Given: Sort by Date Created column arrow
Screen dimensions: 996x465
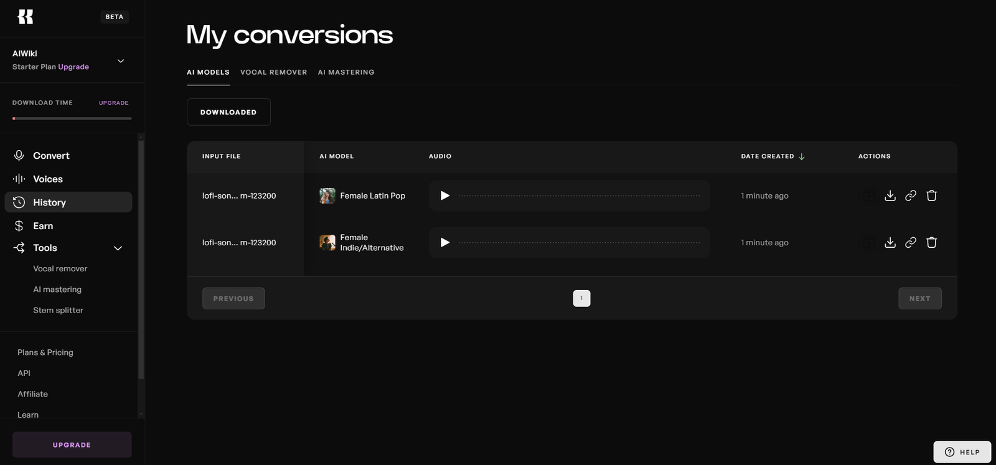Looking at the screenshot, I should [802, 156].
